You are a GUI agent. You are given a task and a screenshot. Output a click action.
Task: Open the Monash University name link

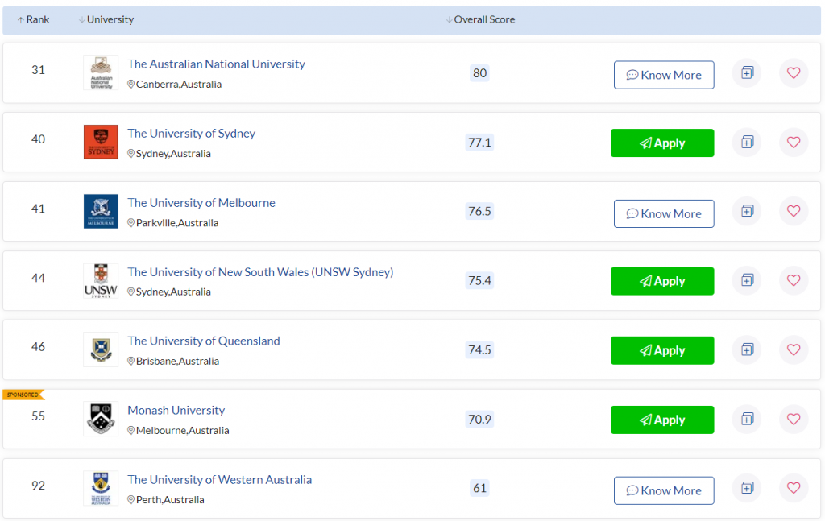(176, 410)
